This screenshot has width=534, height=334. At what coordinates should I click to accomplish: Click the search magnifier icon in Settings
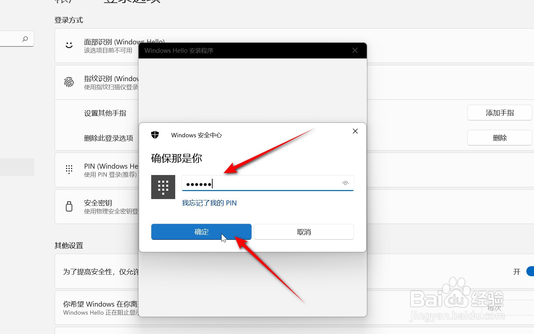[25, 39]
